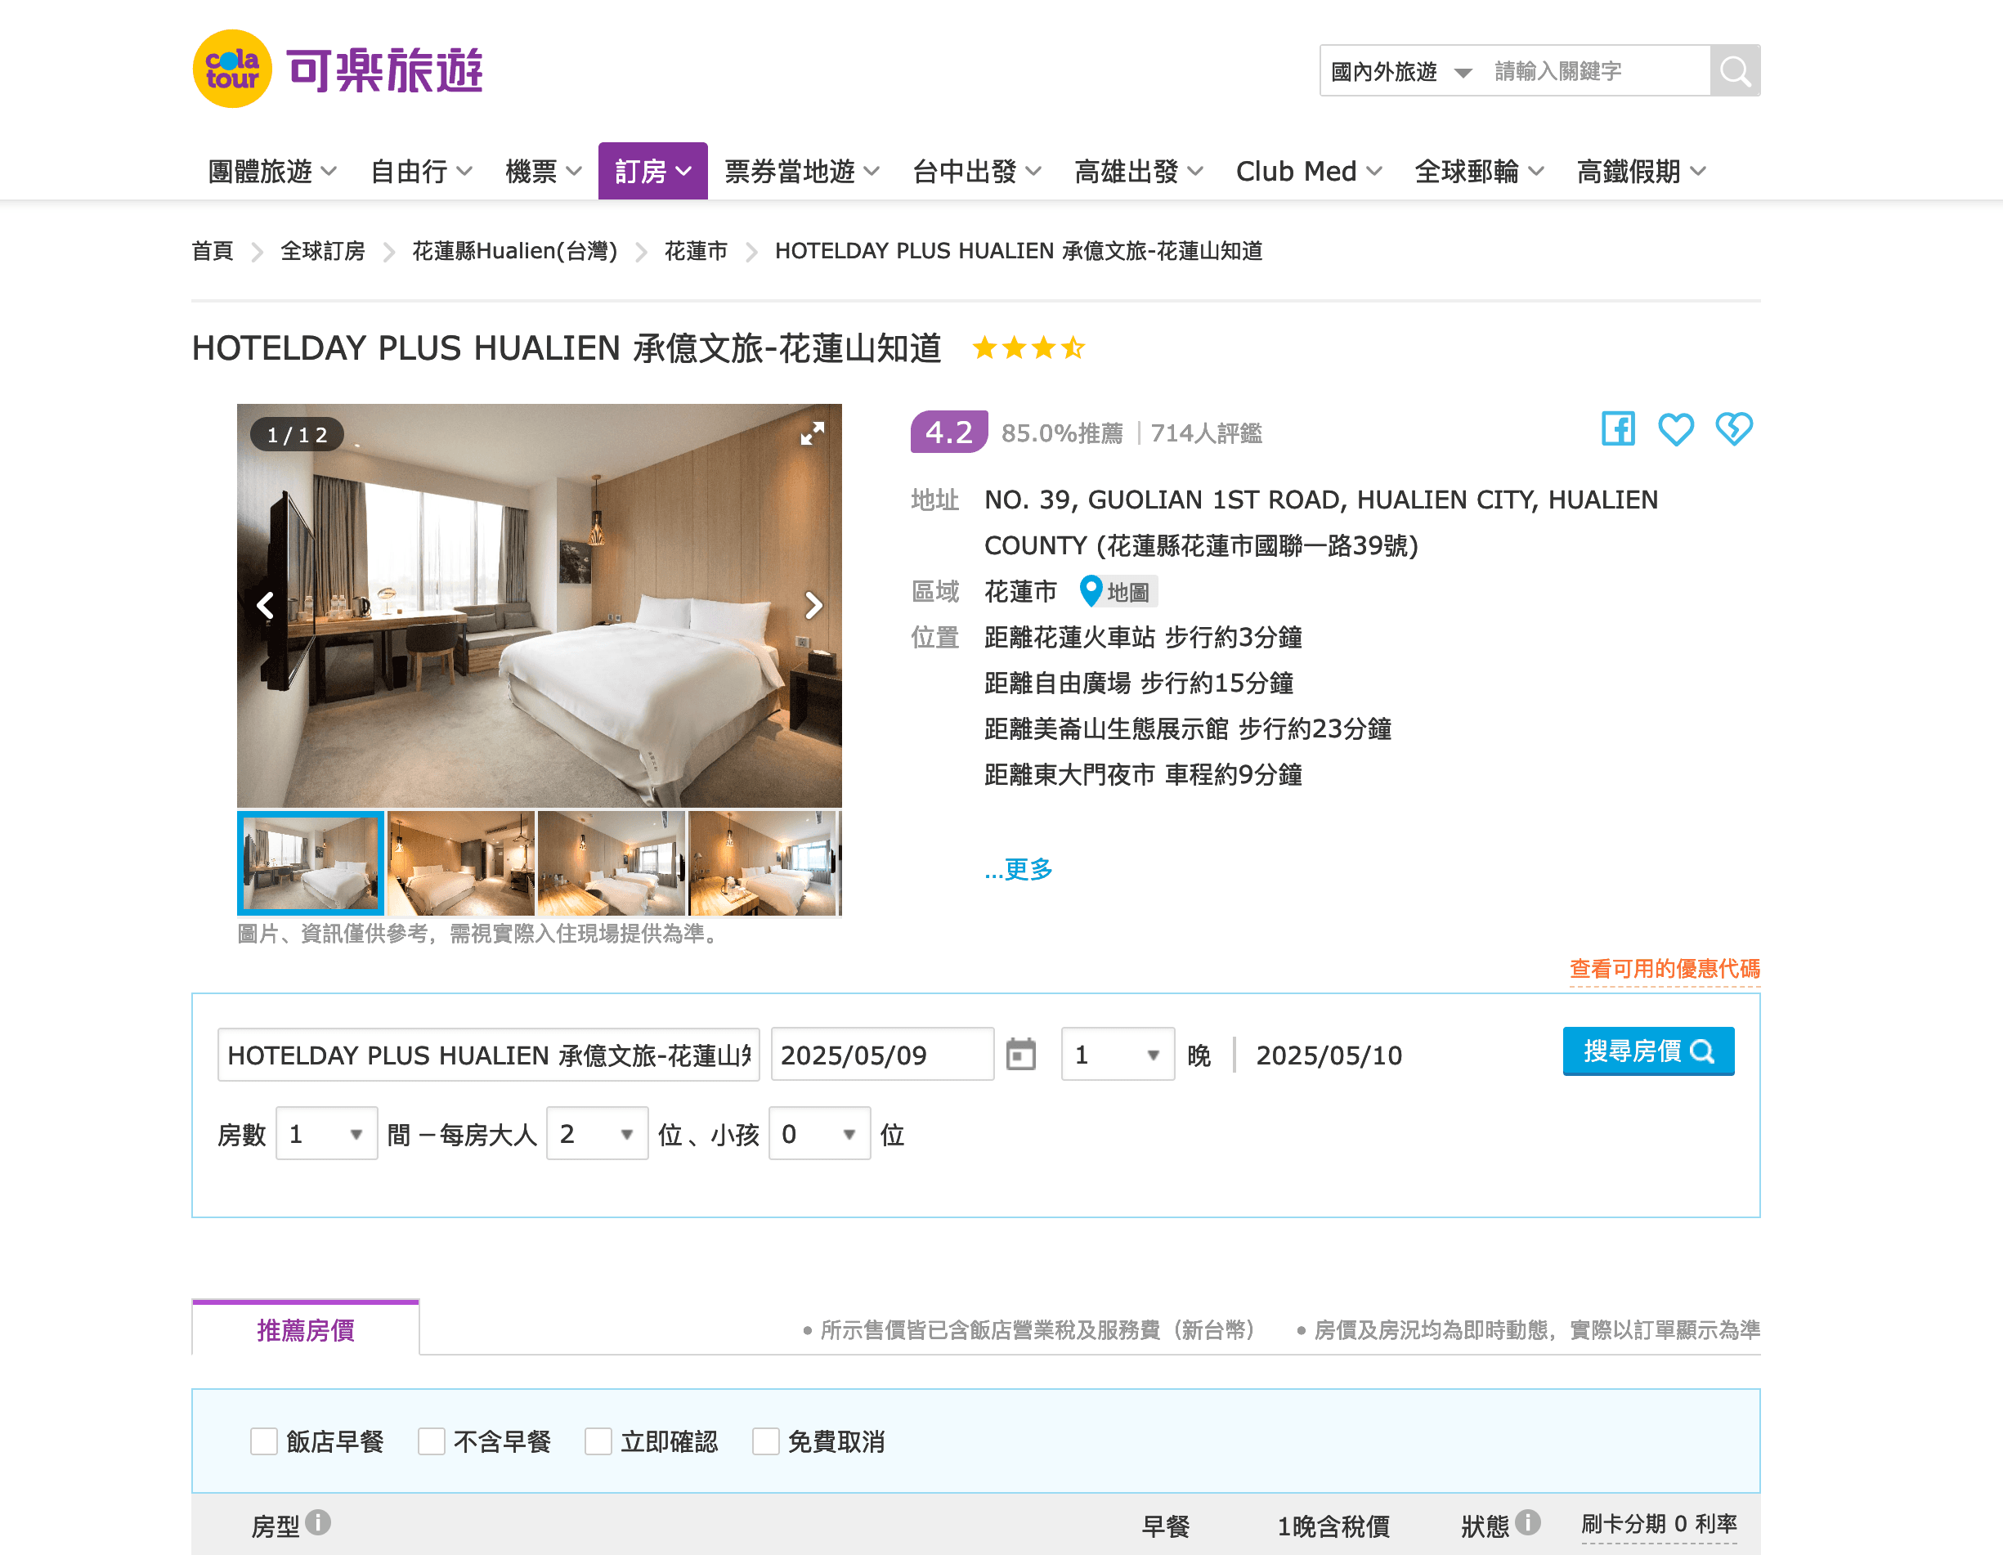Viewport: 2003px width, 1555px height.
Task: Click the Cola Tour logo
Action: pos(338,69)
